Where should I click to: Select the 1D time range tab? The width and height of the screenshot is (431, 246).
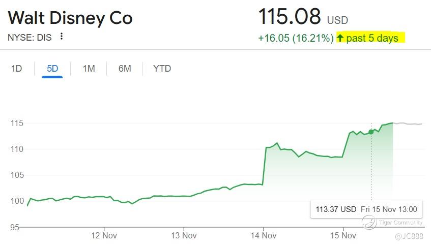tap(16, 69)
